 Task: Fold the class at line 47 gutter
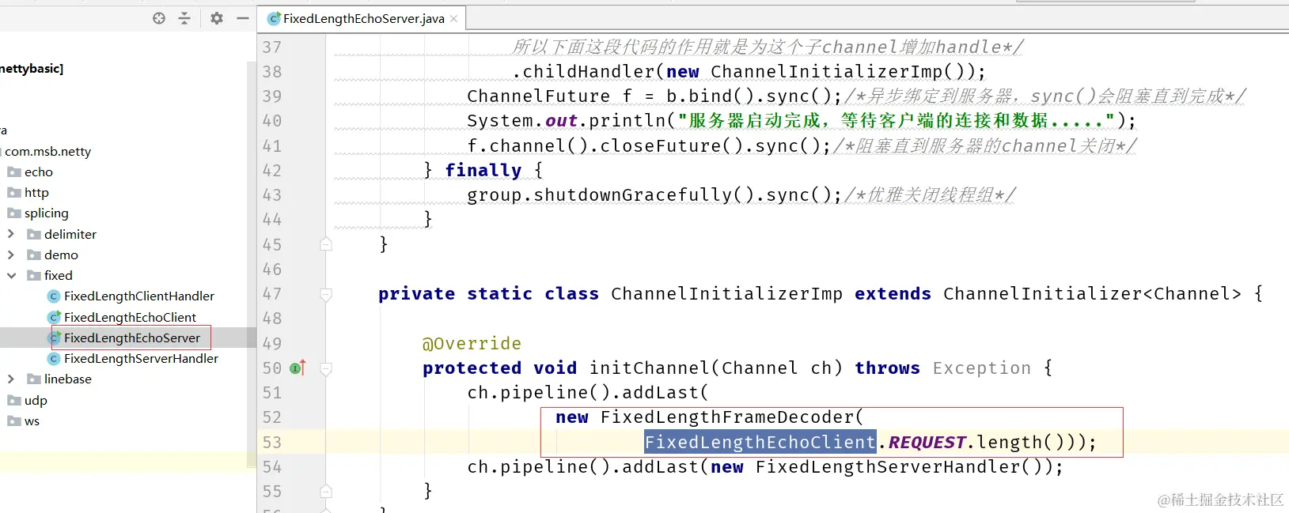[x=326, y=294]
